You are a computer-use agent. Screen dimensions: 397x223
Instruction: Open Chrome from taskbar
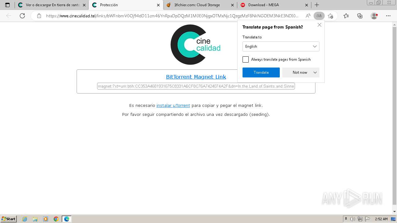56,219
